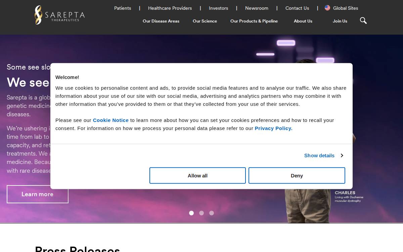403x252 pixels.
Task: Select the third carousel slide dot
Action: (x=212, y=213)
